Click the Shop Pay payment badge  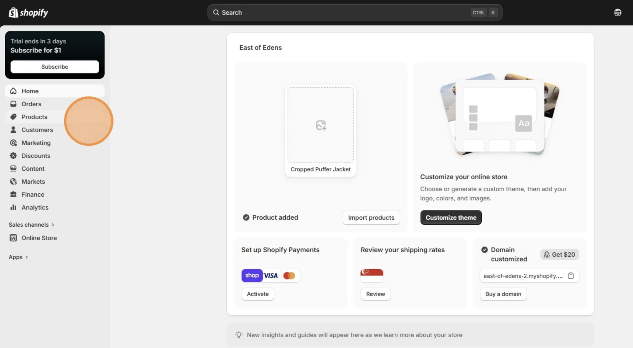[252, 275]
